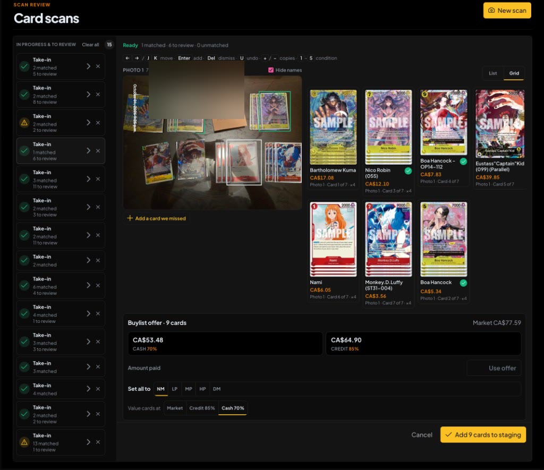544x470 pixels.
Task: Select the Bartholomew Kuma card thumbnail
Action: [333, 127]
